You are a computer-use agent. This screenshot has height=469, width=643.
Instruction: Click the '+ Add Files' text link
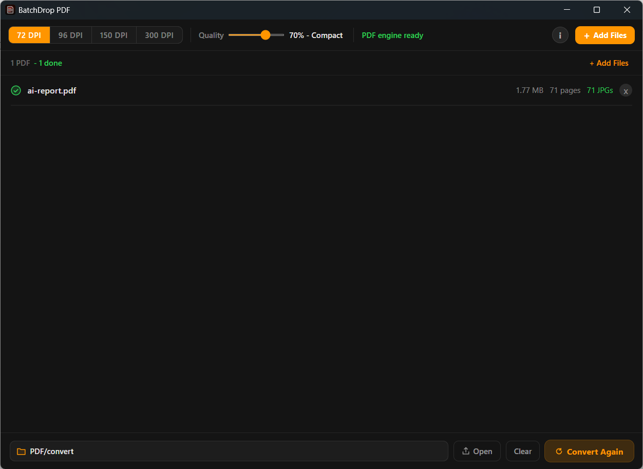pyautogui.click(x=609, y=63)
